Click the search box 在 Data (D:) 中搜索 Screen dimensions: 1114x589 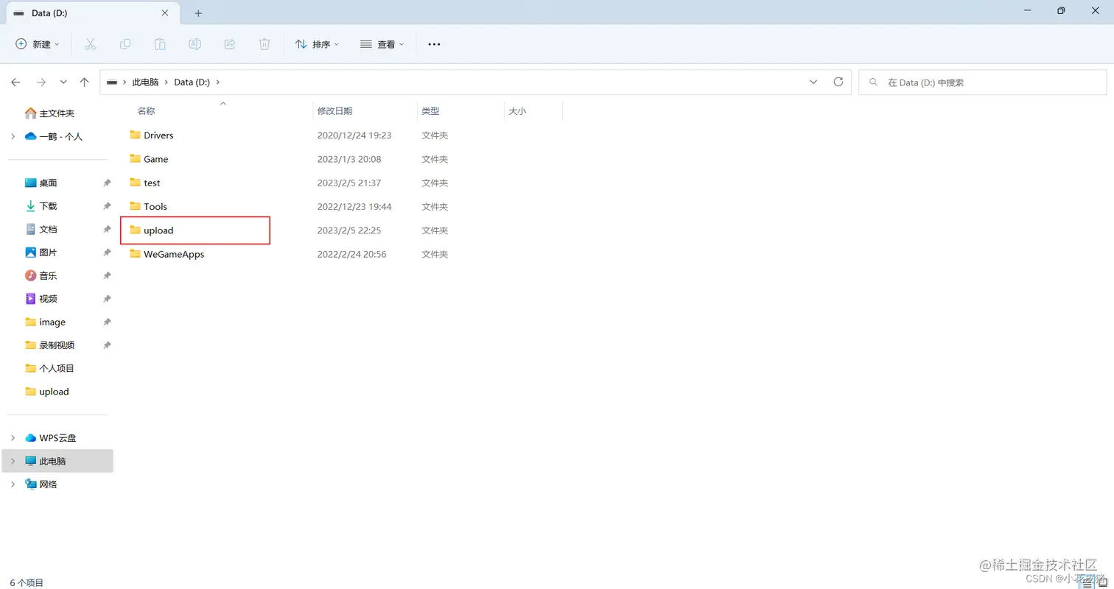(x=983, y=82)
